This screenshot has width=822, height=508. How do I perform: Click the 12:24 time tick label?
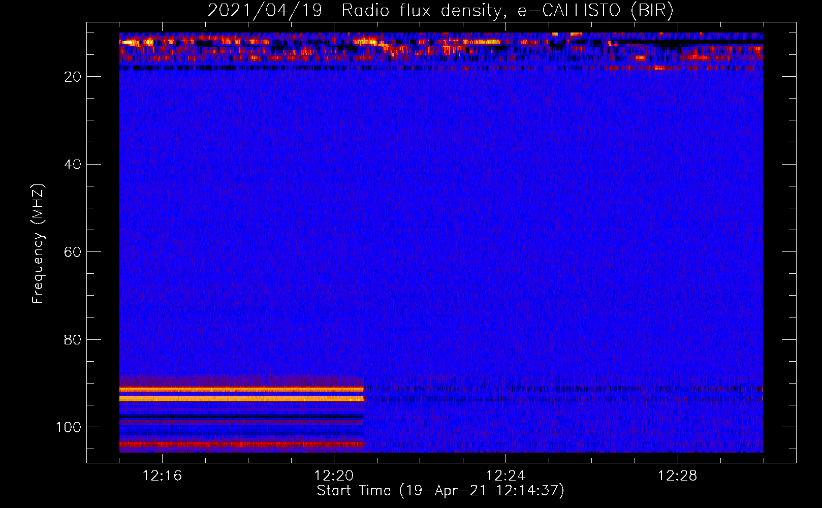[505, 476]
